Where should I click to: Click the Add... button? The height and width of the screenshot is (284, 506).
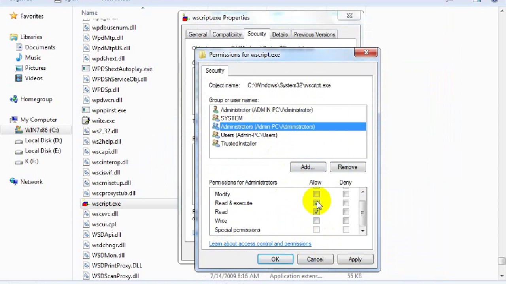[x=308, y=167]
